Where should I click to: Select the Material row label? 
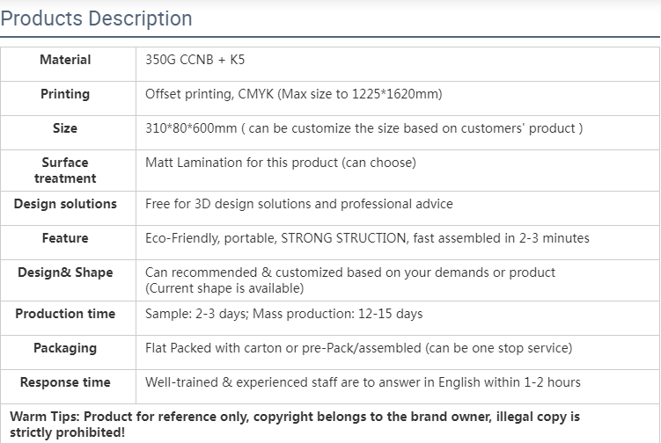click(65, 60)
